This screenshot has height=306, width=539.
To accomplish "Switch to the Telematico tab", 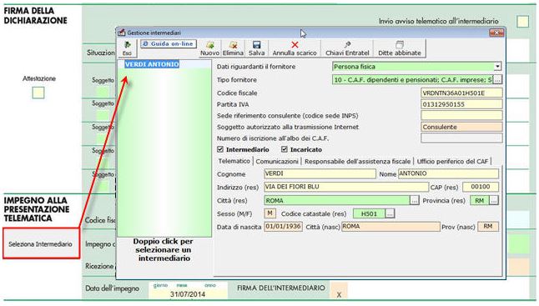I will pos(234,161).
